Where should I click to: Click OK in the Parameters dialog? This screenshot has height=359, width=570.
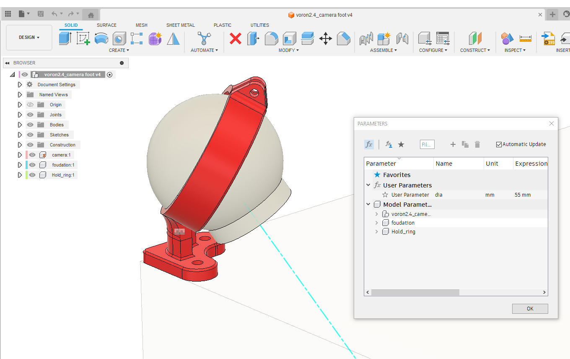[x=530, y=309]
